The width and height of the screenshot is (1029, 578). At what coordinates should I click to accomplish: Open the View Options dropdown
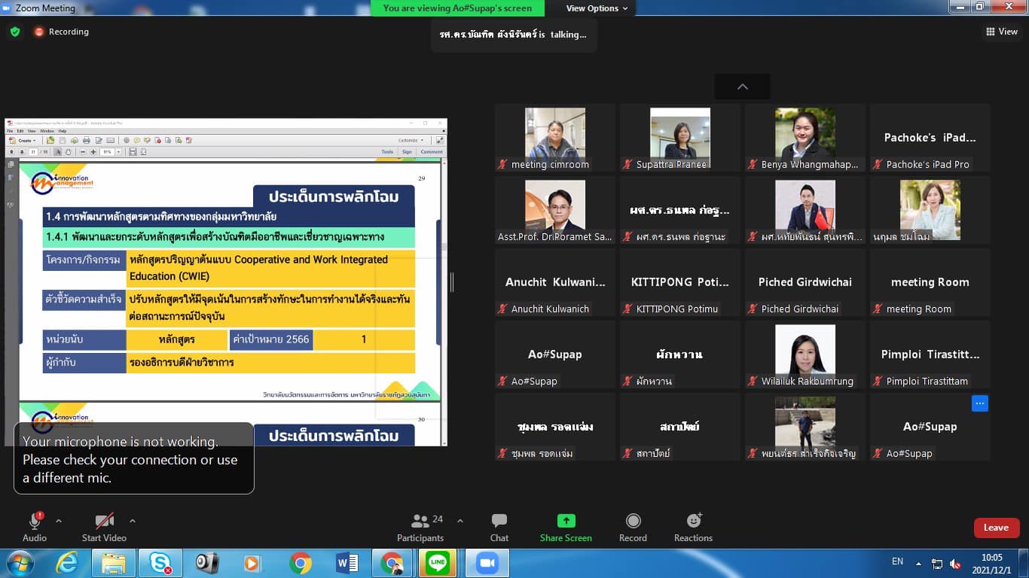[597, 8]
